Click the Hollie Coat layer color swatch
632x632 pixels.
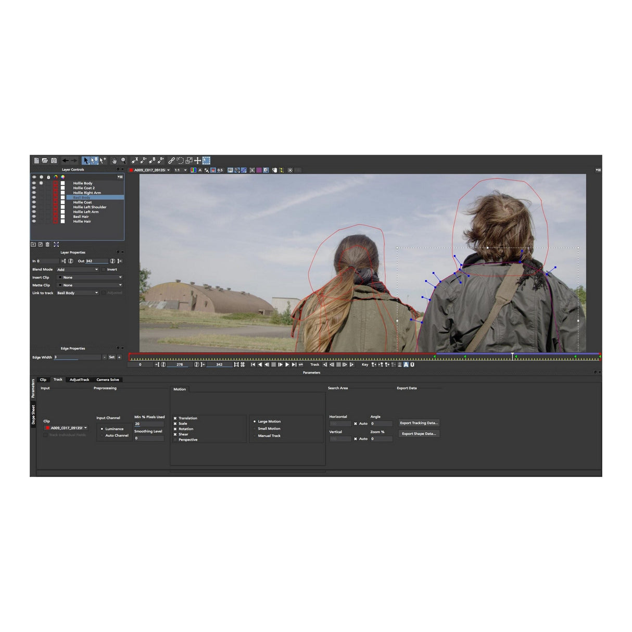pyautogui.click(x=56, y=203)
